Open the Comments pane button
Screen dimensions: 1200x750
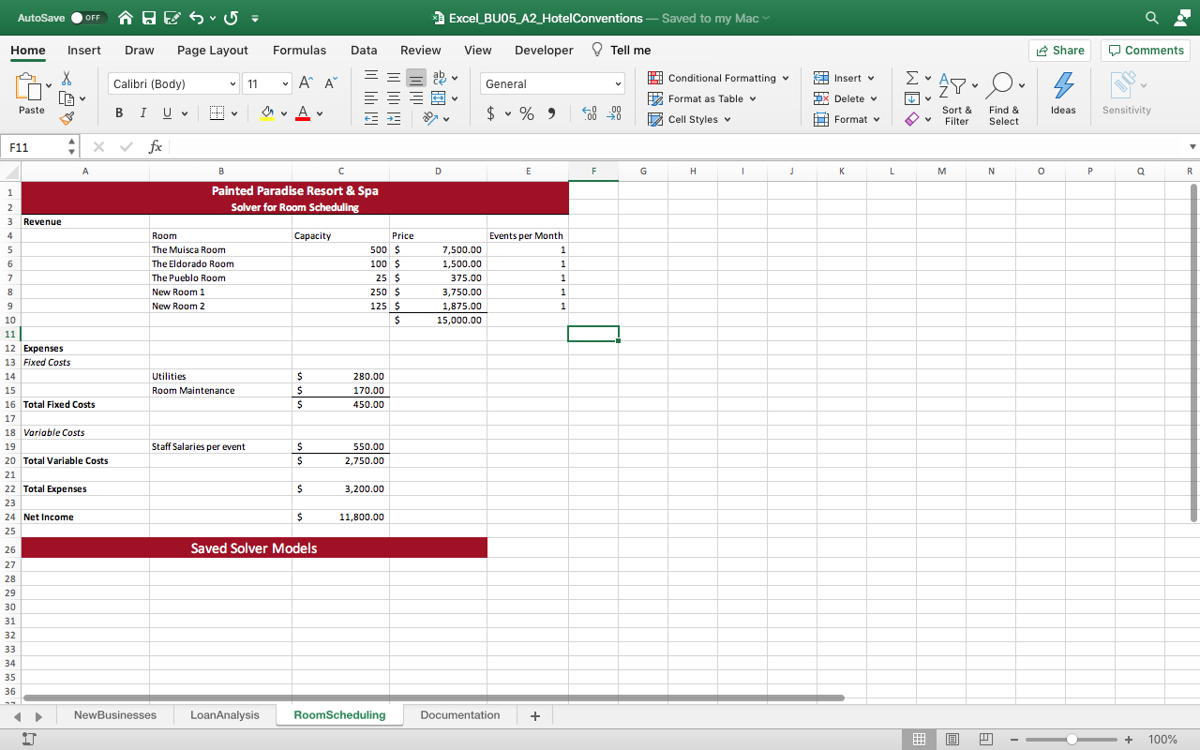tap(1145, 51)
